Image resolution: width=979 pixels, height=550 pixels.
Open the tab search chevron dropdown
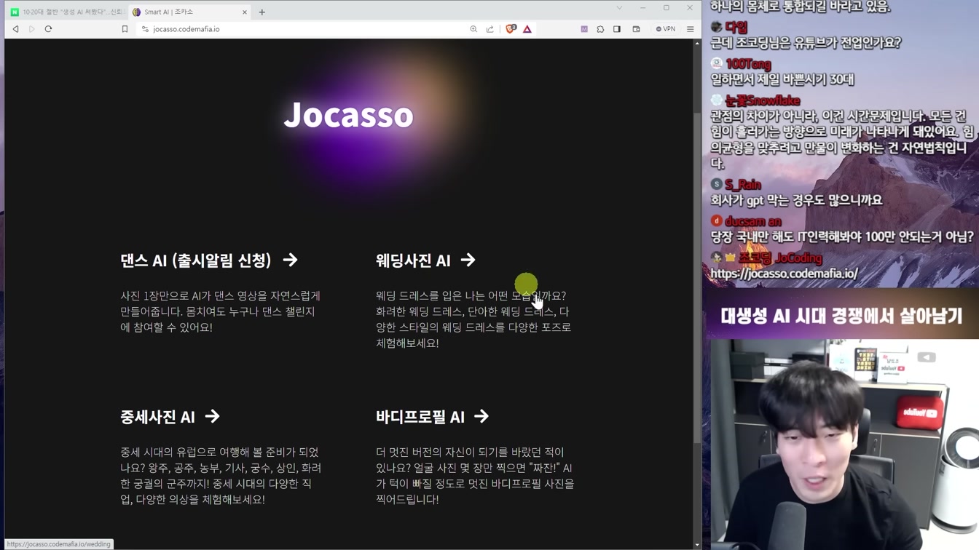pyautogui.click(x=619, y=8)
